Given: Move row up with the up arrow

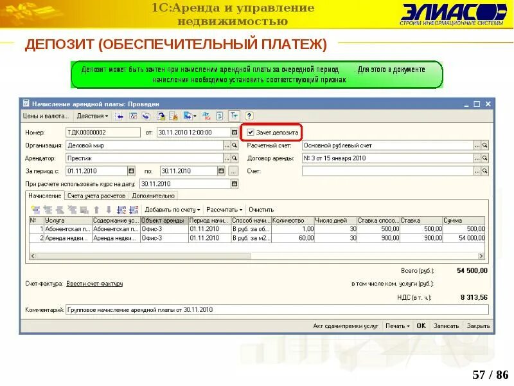Looking at the screenshot, I should coord(96,210).
